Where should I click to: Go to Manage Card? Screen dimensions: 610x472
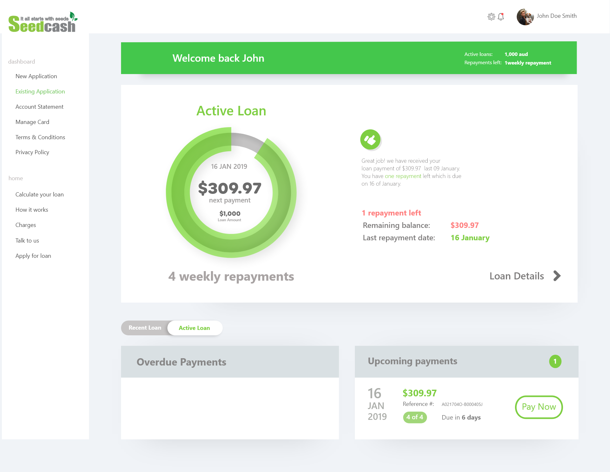point(32,122)
